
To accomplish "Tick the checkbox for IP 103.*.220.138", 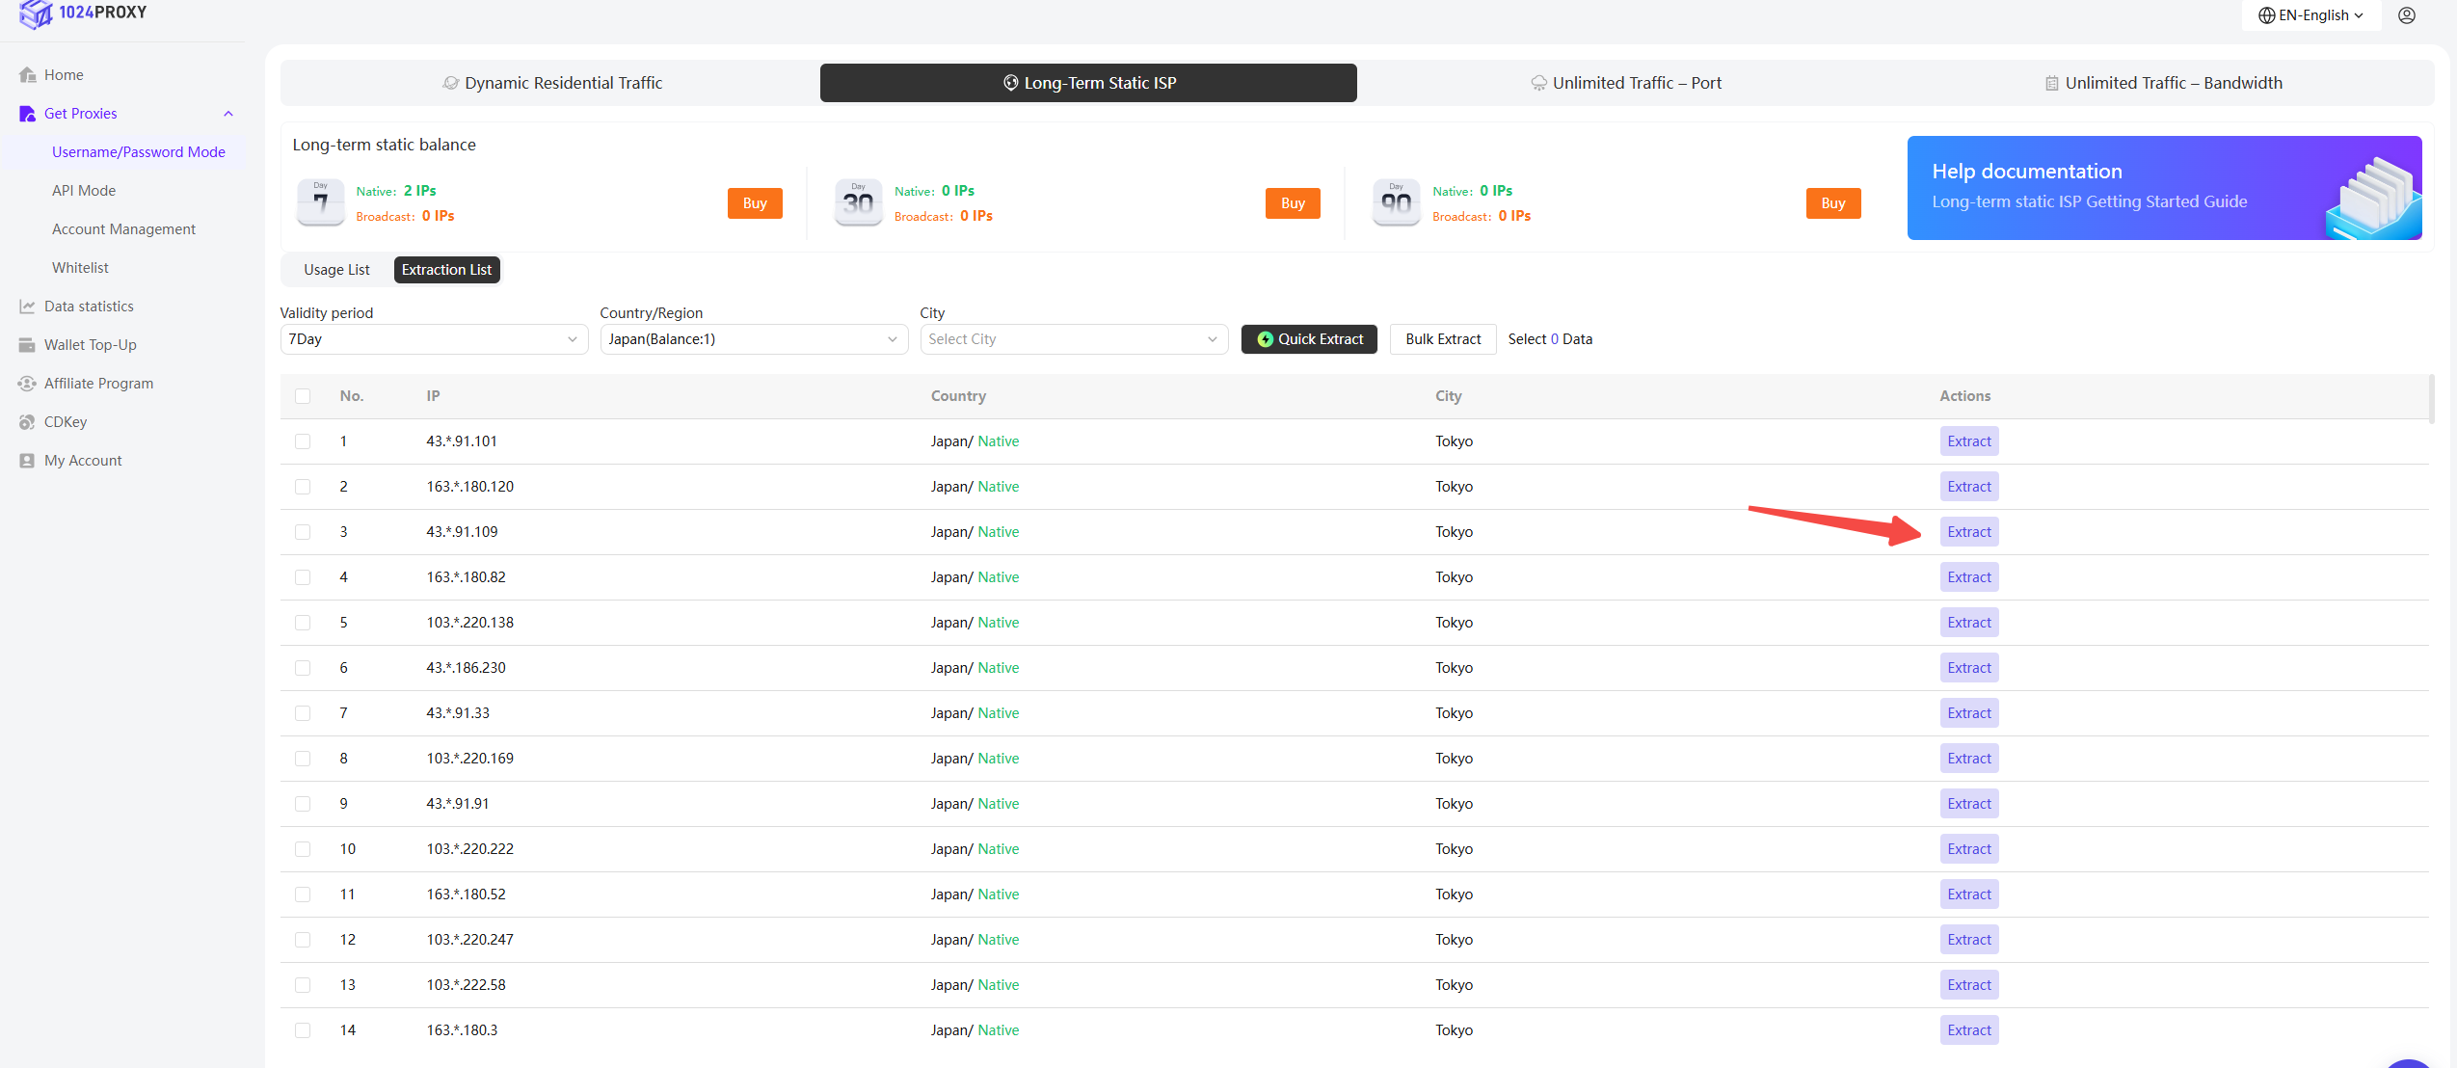I will click(x=303, y=623).
